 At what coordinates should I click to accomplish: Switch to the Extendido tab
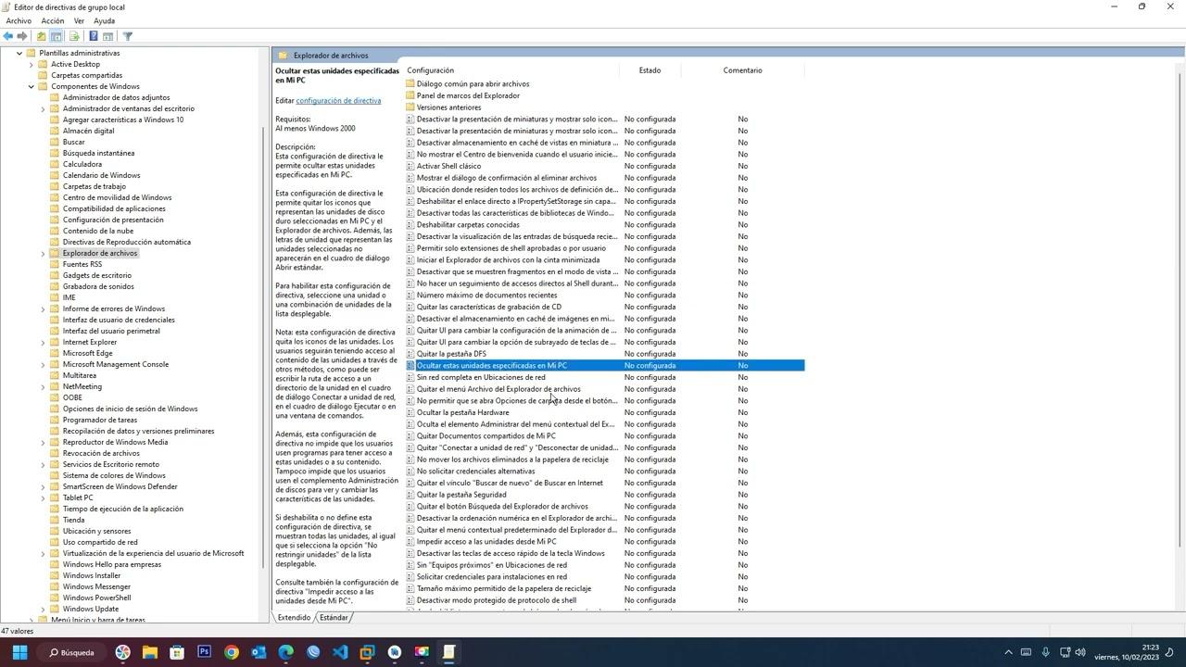point(294,618)
